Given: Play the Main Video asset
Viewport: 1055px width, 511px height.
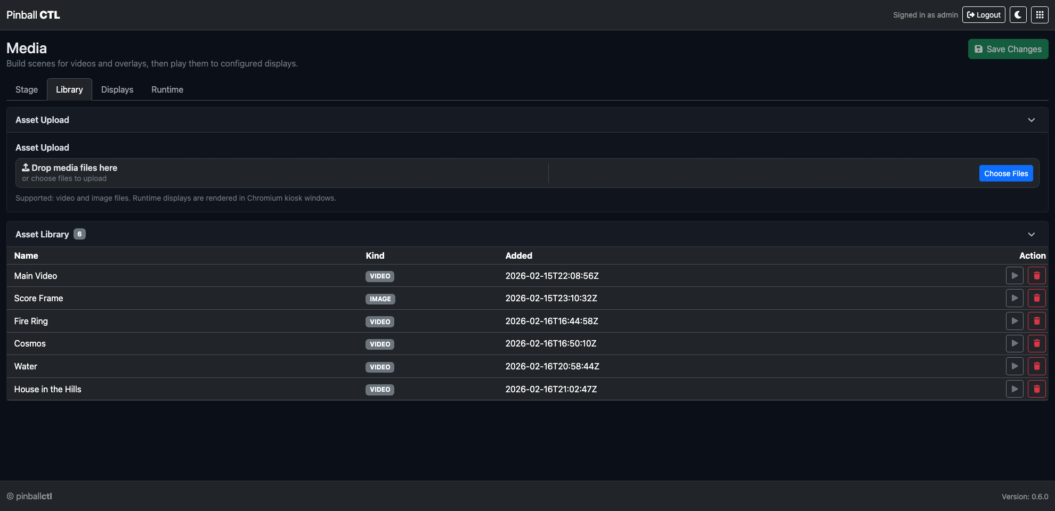Looking at the screenshot, I should tap(1015, 275).
